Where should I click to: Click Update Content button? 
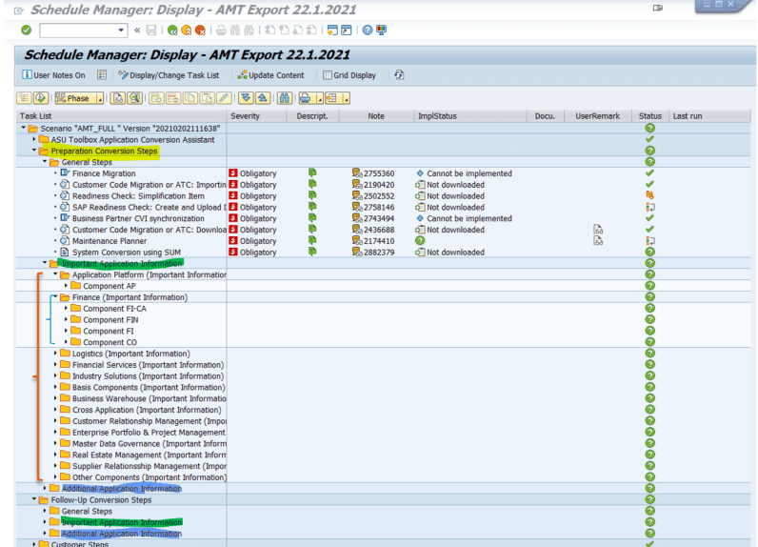point(270,75)
